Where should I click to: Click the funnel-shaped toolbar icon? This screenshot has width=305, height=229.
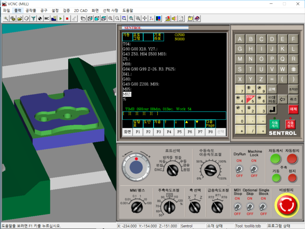(33, 18)
